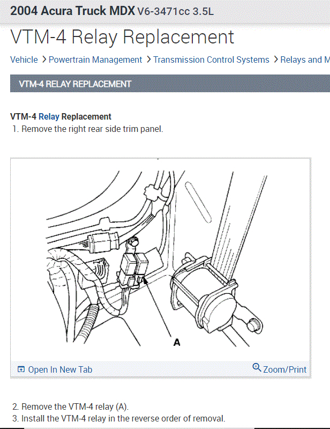
Task: Select the Zoom/Print text link
Action: (x=284, y=369)
